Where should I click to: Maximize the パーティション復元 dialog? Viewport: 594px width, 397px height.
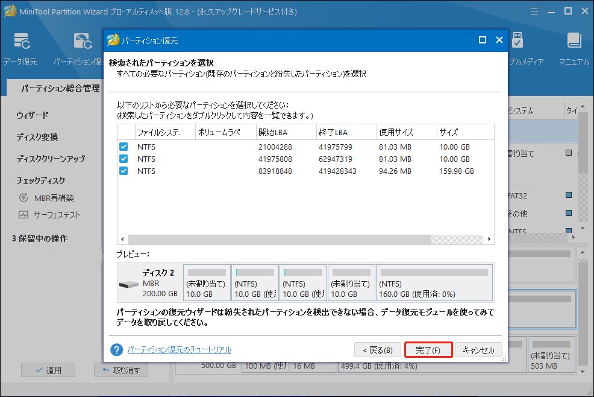[x=482, y=40]
